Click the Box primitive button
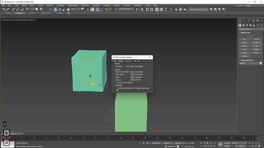Screen dimensions: 264x148 245,39
